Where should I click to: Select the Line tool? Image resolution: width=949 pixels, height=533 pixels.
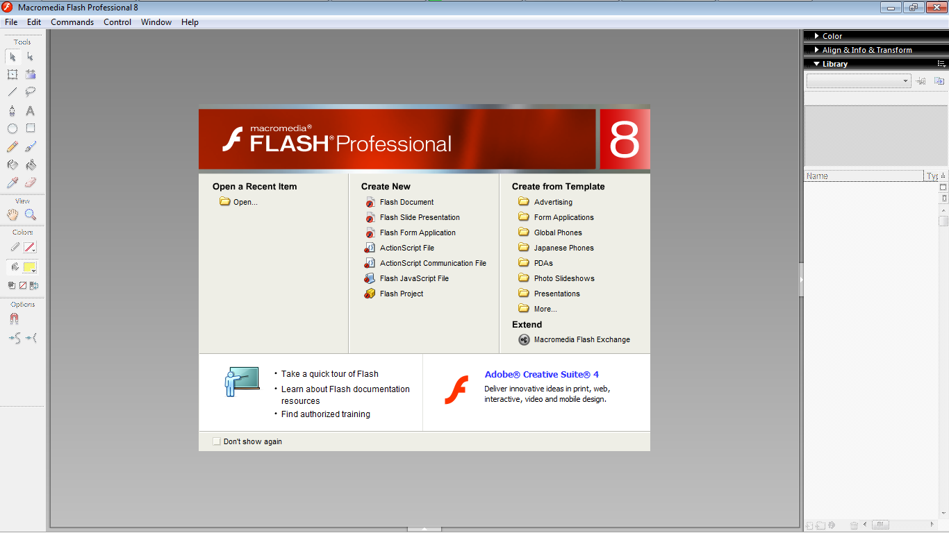13,92
